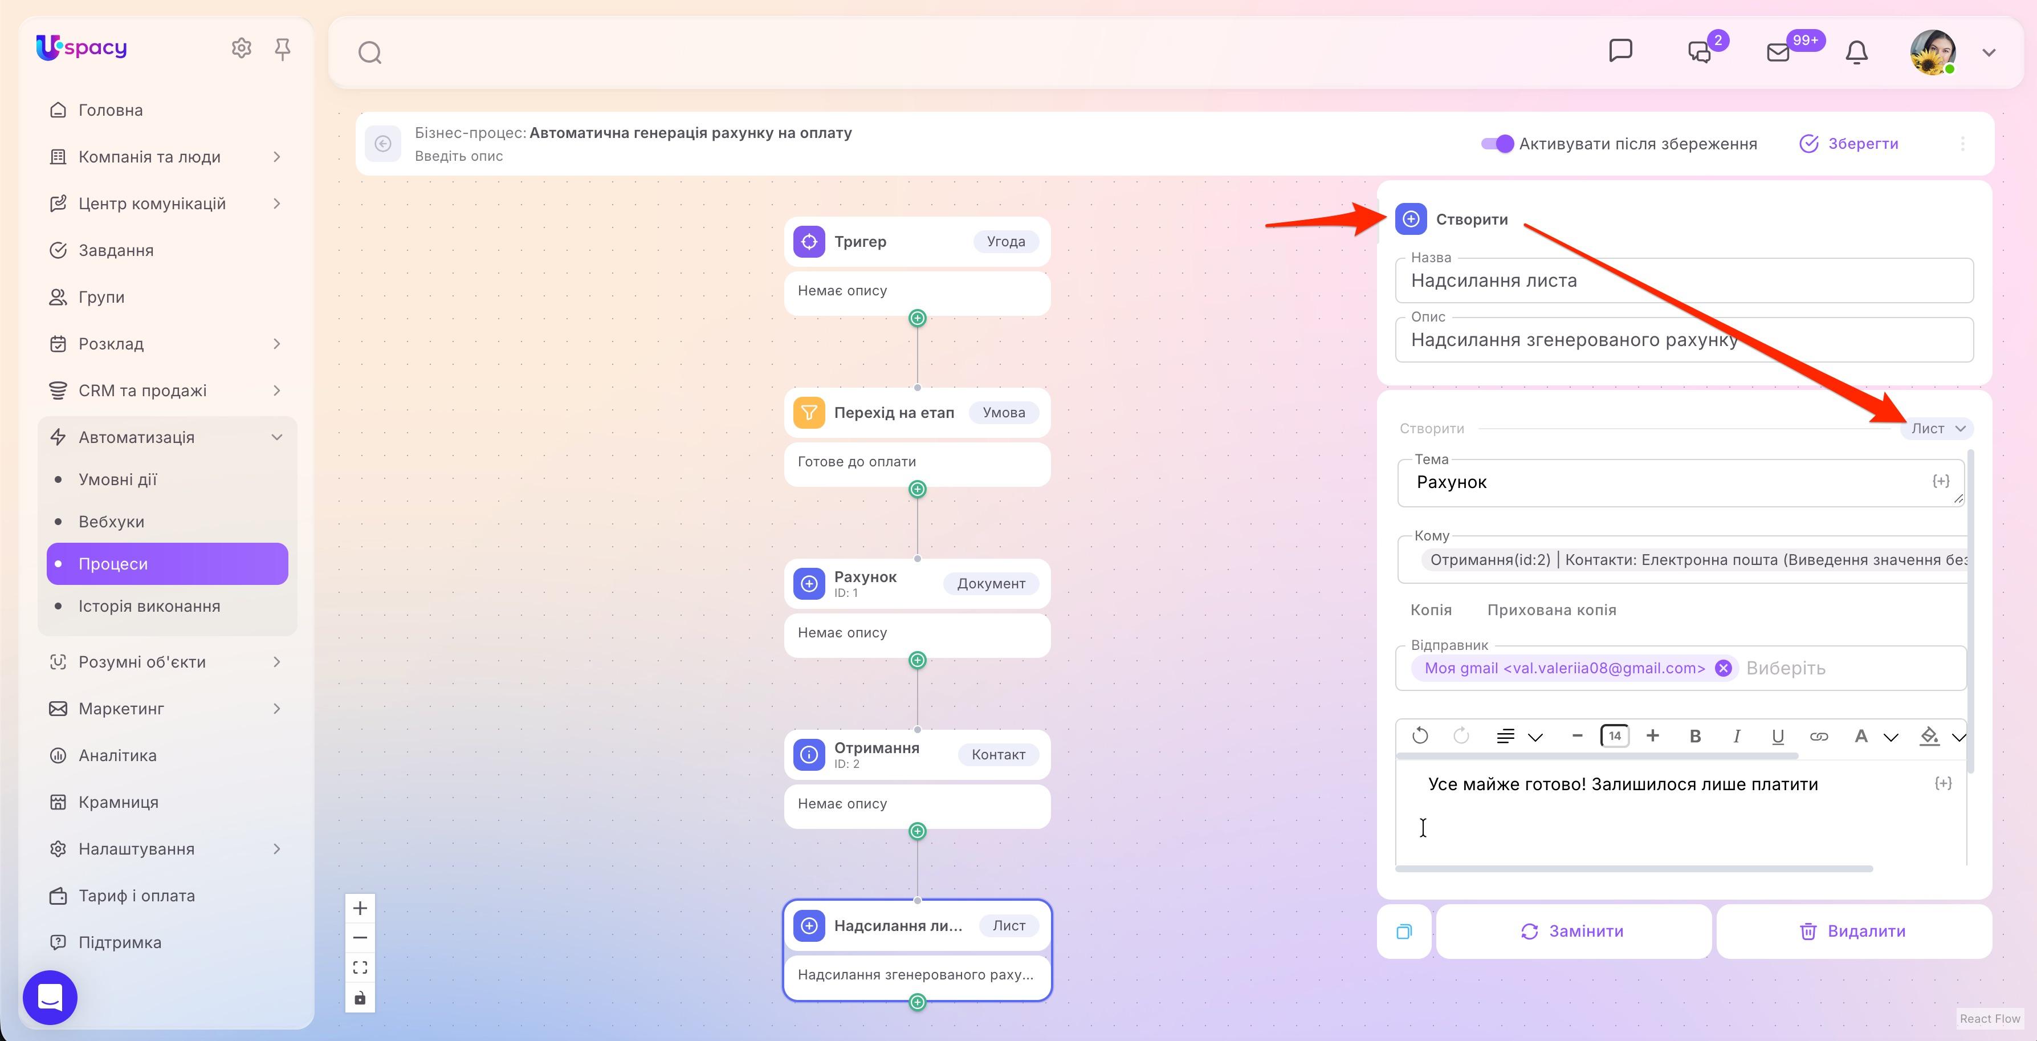Open the support chat widget button
2037x1041 pixels.
[50, 997]
